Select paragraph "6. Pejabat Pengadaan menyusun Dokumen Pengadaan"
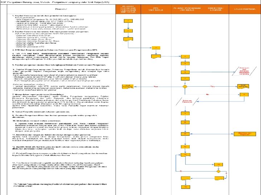The height and width of the screenshot is (195, 261). [61, 71]
